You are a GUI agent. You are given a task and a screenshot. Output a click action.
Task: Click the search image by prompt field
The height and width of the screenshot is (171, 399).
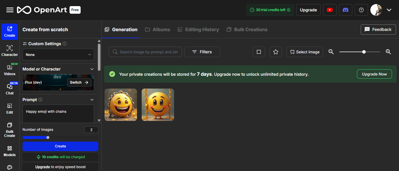145,52
